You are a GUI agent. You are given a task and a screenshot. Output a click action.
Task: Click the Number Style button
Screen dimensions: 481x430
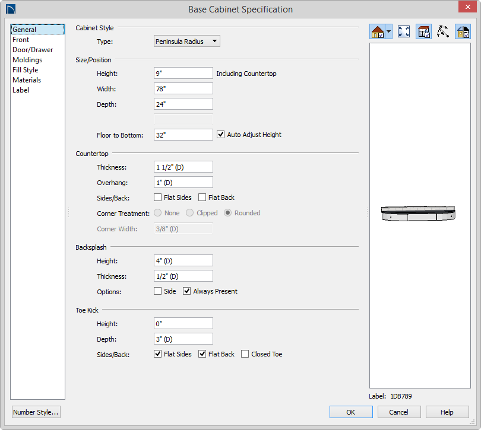(x=36, y=412)
